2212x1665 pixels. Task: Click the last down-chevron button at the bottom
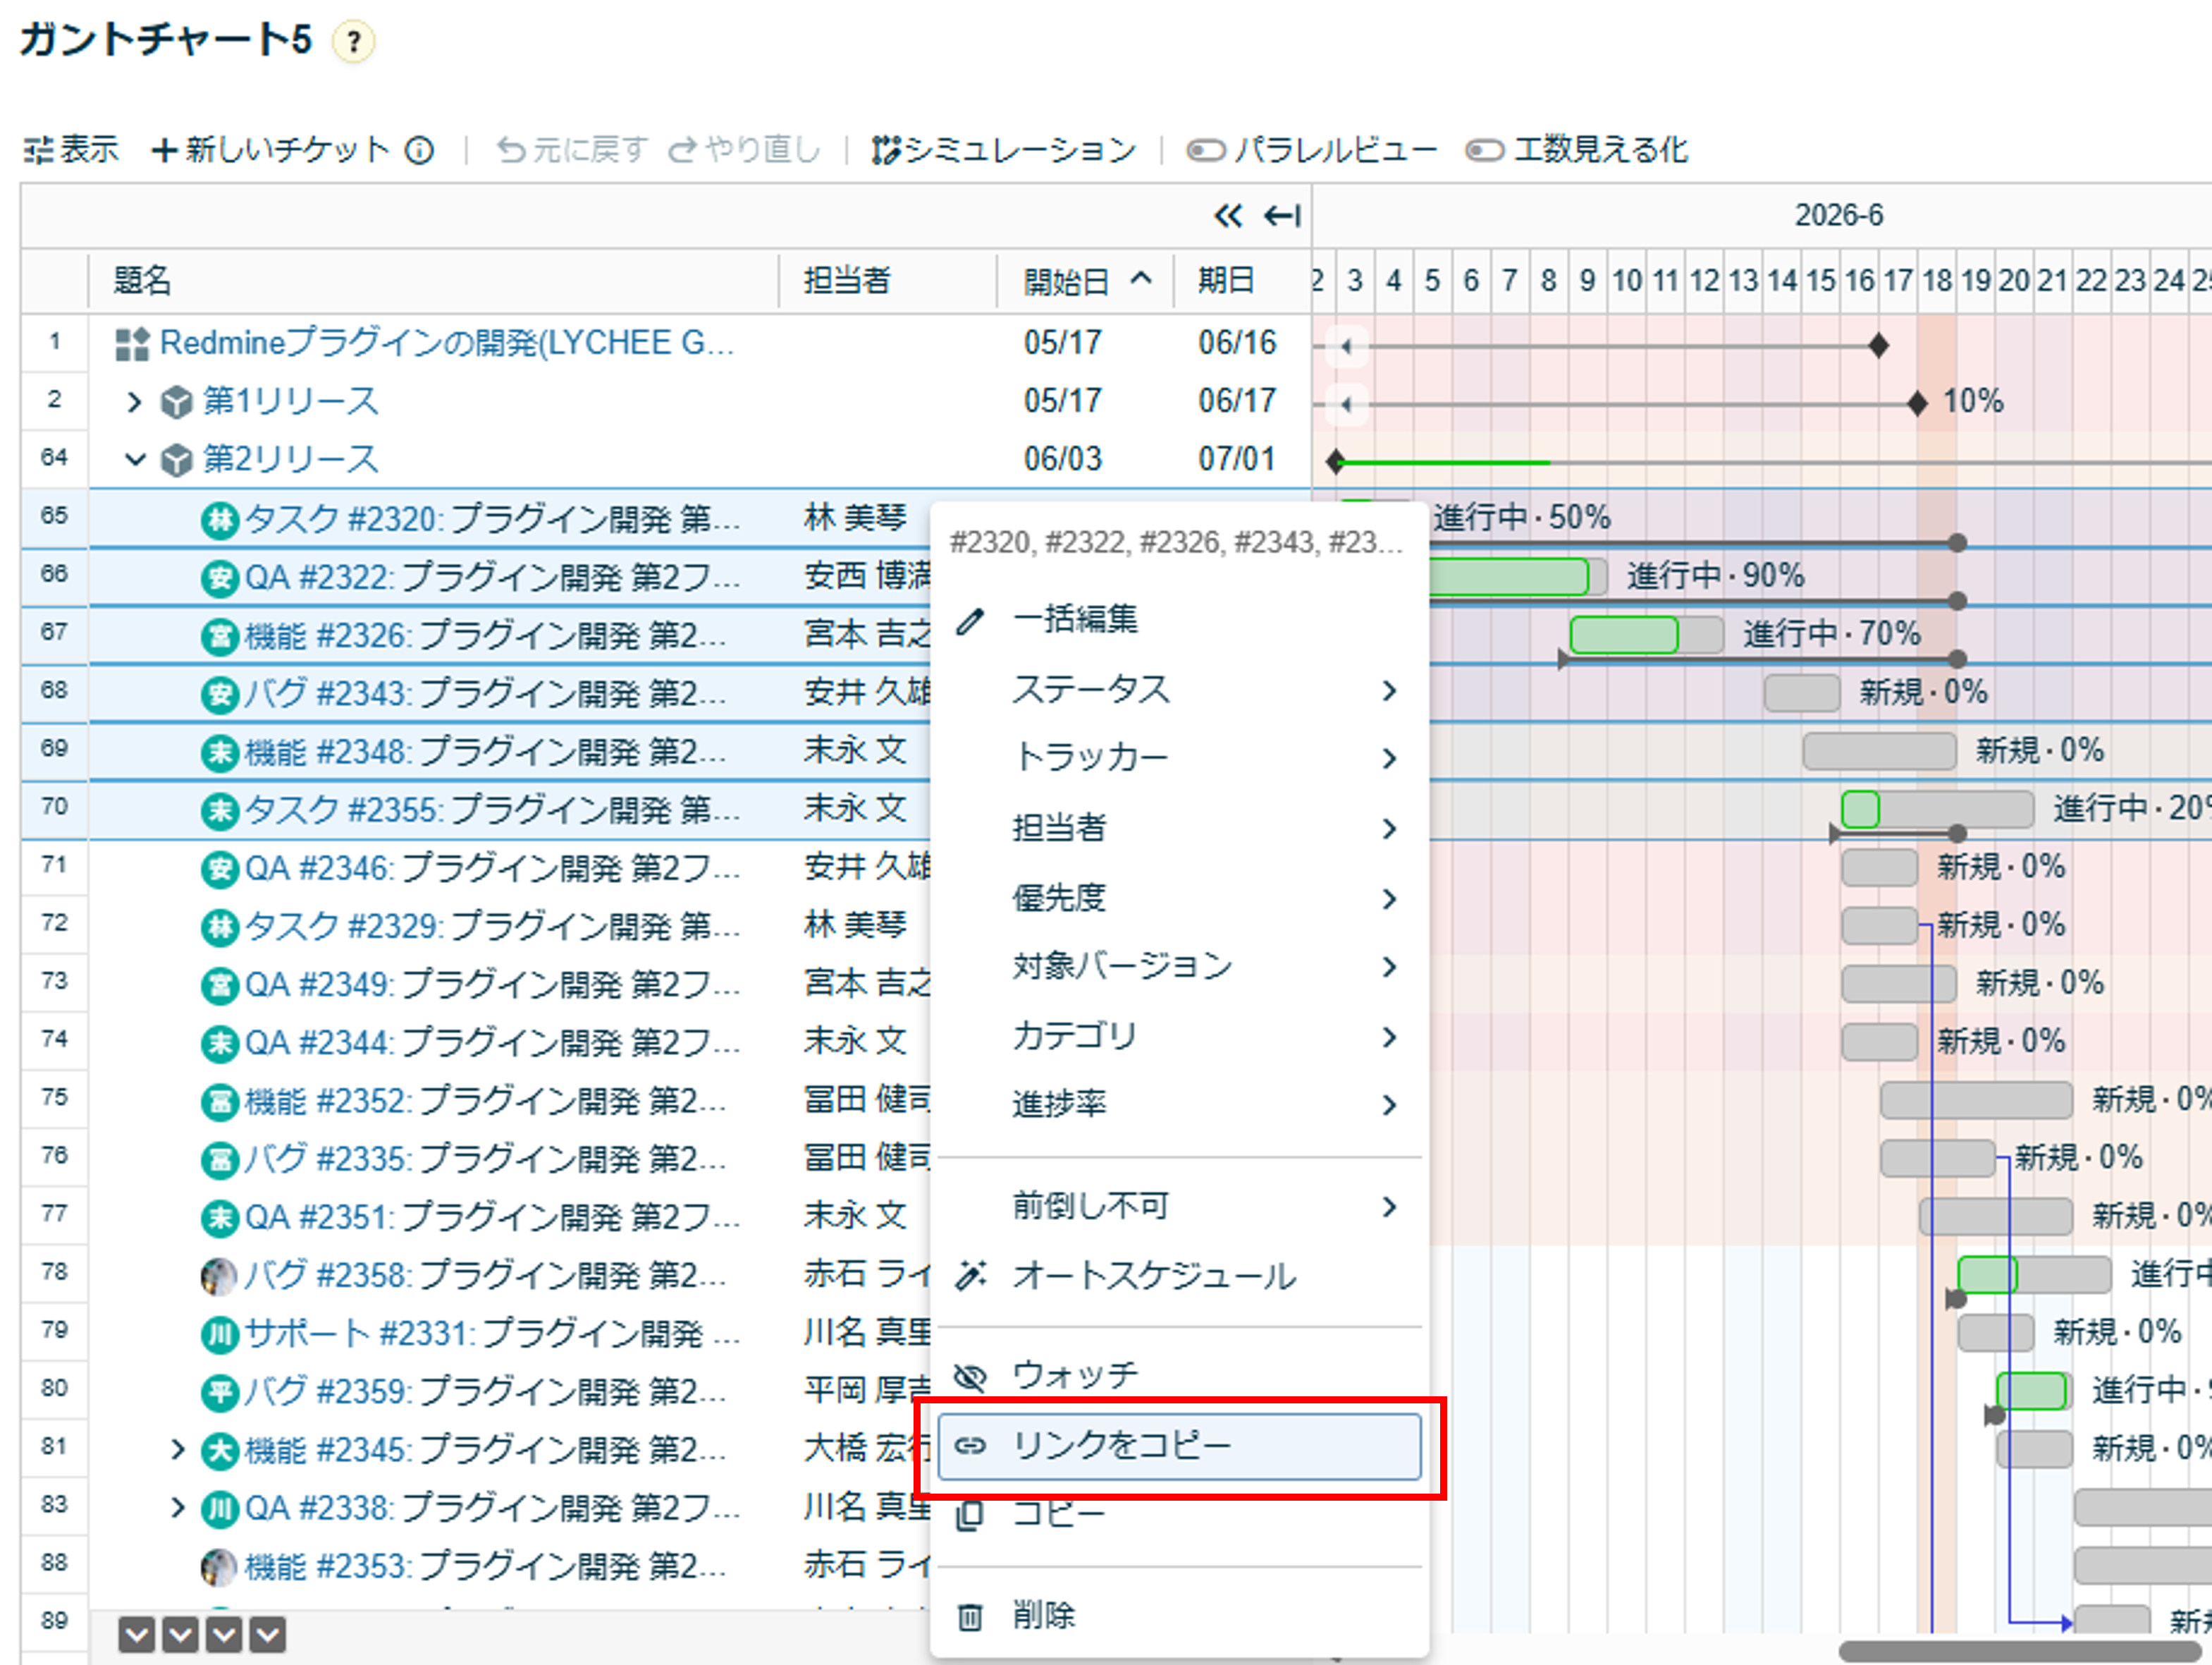pyautogui.click(x=267, y=1635)
